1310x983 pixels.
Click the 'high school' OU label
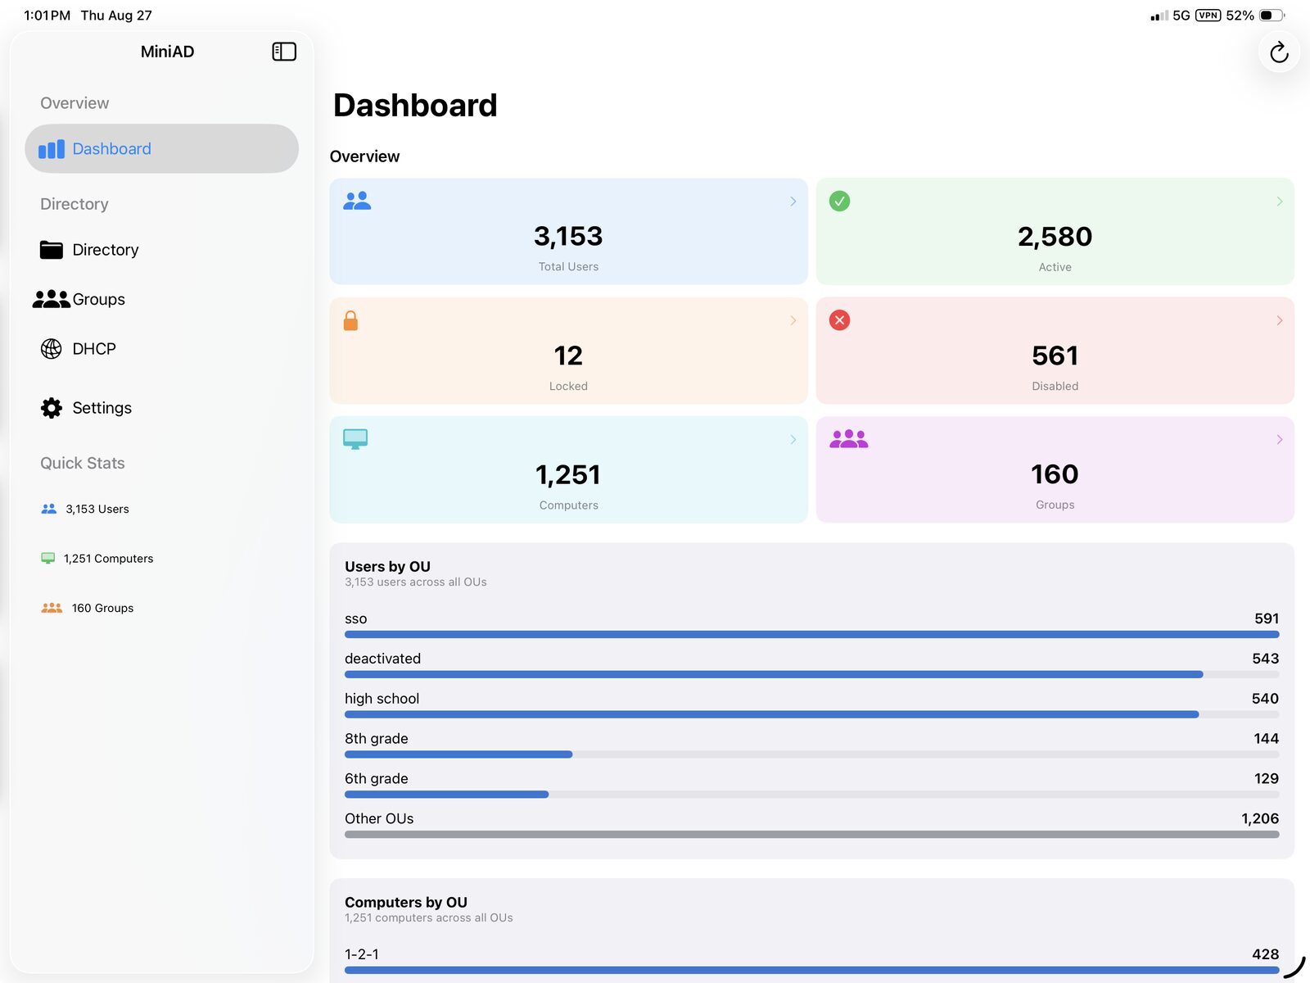[382, 699]
